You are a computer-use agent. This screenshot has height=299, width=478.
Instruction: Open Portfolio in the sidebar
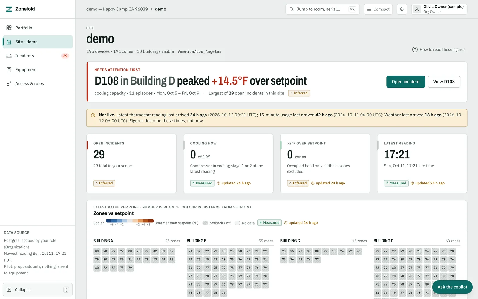tap(38, 28)
